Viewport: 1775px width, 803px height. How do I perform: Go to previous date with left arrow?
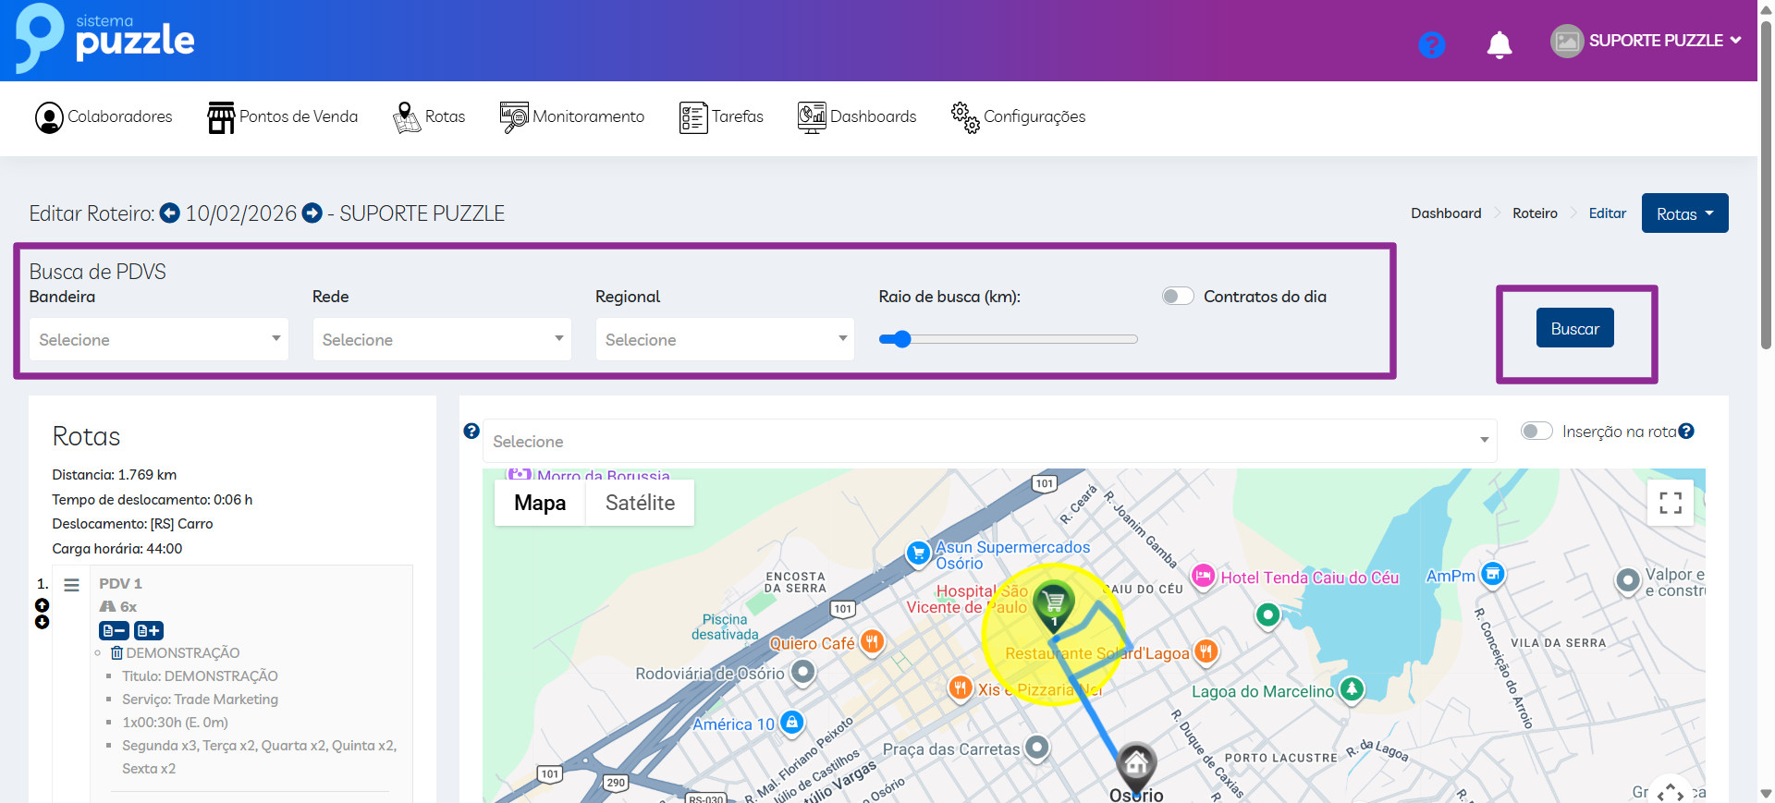(x=170, y=213)
